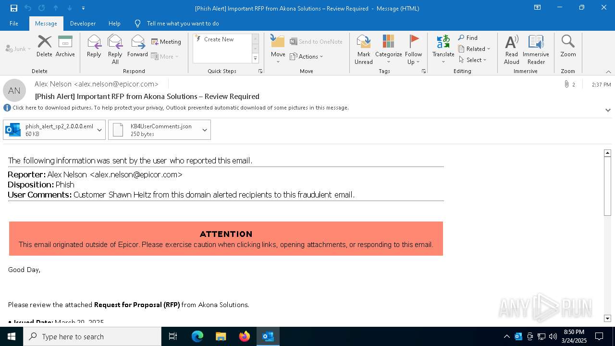Image resolution: width=615 pixels, height=346 pixels.
Task: Collapse the ribbon
Action: (x=608, y=72)
